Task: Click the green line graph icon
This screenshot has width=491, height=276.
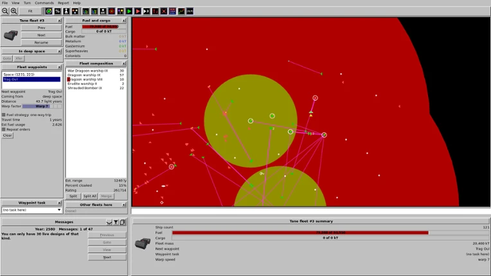Action: coord(181,12)
